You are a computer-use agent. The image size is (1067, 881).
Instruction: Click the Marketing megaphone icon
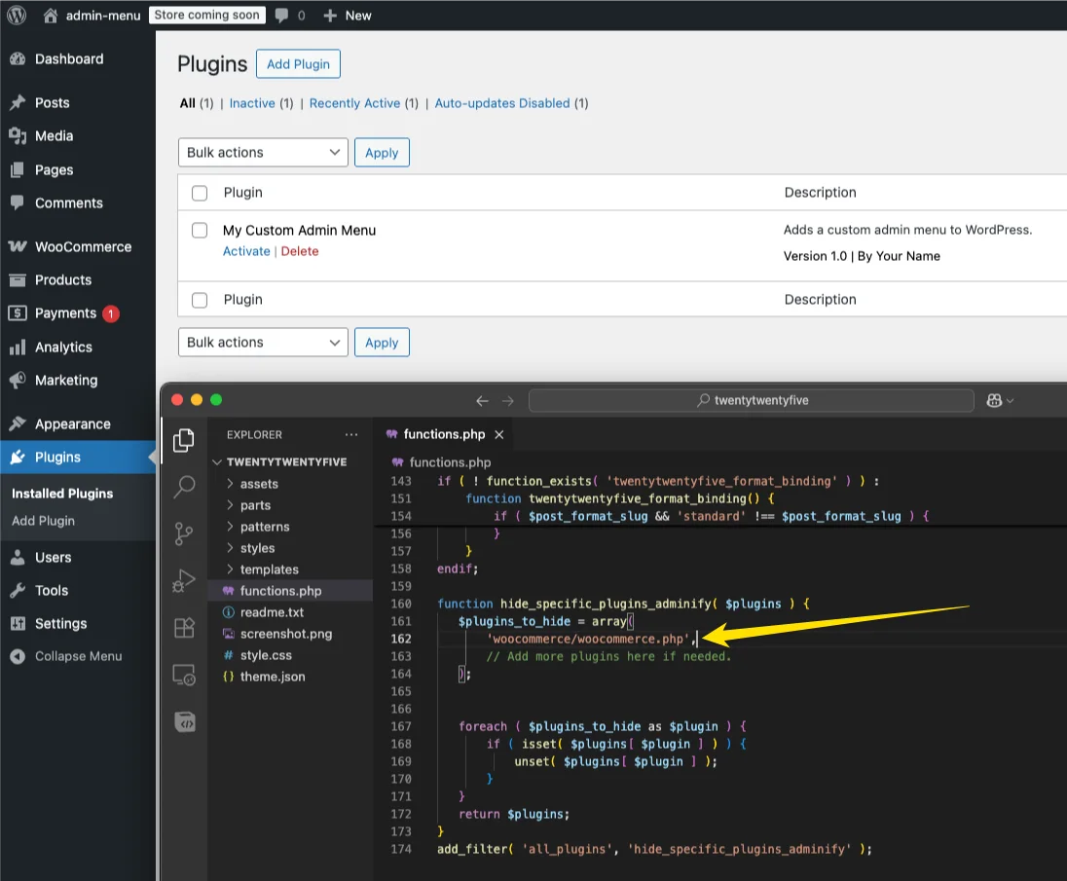pos(18,380)
